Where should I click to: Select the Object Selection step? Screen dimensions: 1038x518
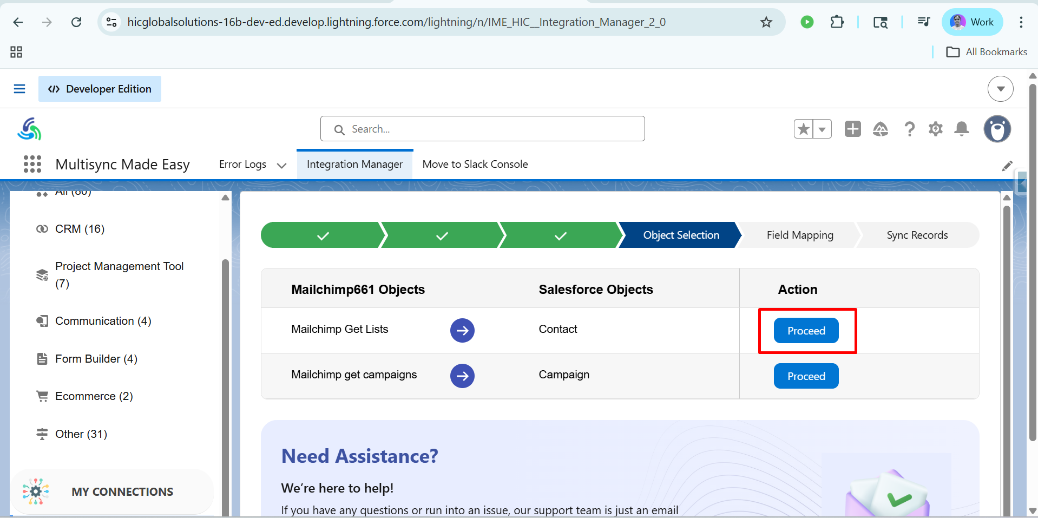click(x=681, y=235)
